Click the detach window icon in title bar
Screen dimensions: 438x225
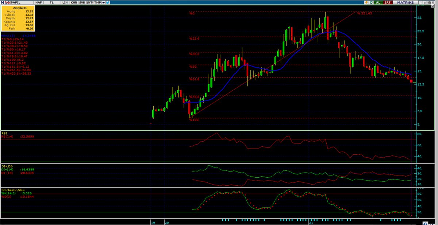(x=429, y=3)
